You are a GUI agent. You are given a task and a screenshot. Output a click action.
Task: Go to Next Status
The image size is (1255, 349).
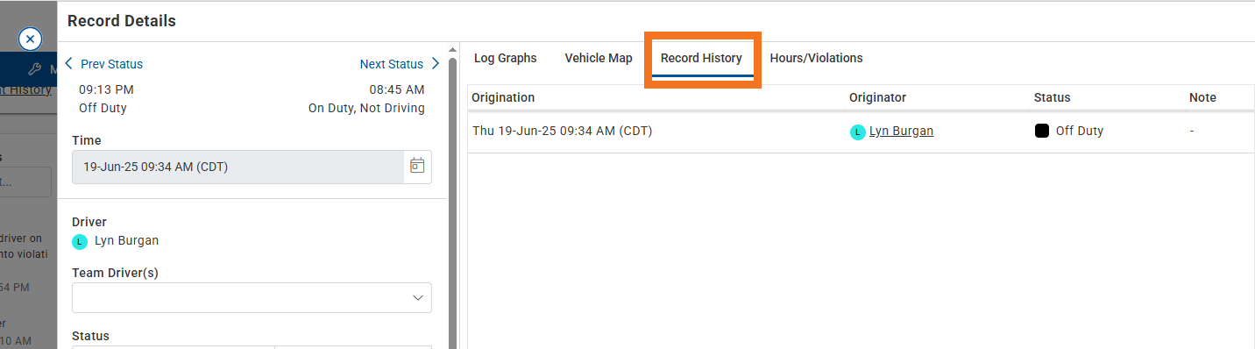click(391, 64)
